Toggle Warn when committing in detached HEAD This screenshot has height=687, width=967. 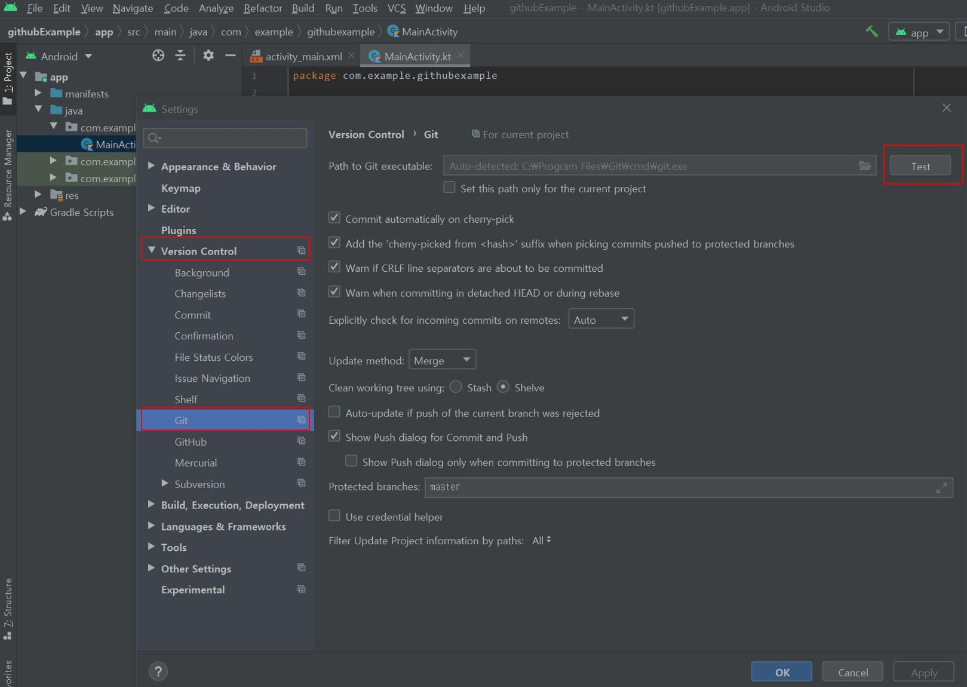[334, 292]
